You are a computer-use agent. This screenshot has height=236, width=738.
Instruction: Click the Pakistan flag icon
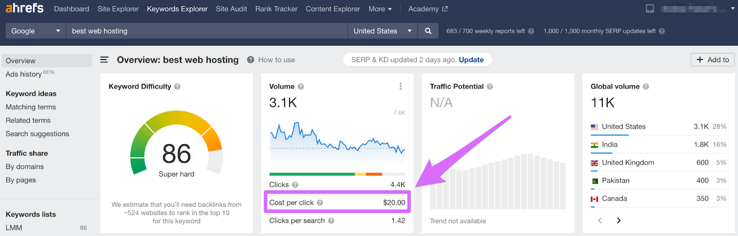coord(594,181)
